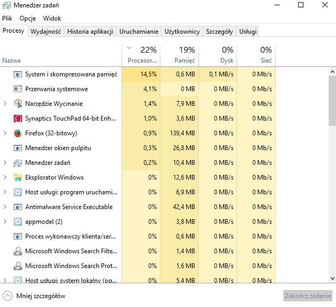336x307 pixels.
Task: Switch to the Uruchamianie tab
Action: click(139, 32)
